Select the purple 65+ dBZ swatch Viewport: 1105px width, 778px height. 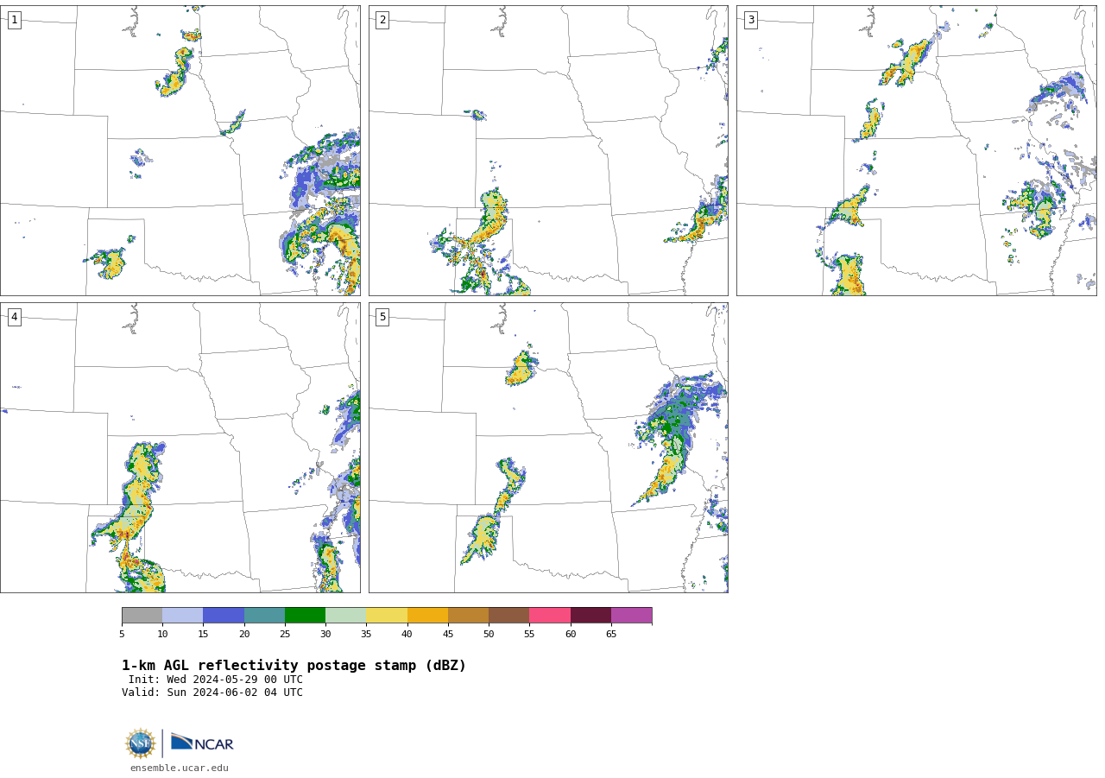(x=631, y=615)
